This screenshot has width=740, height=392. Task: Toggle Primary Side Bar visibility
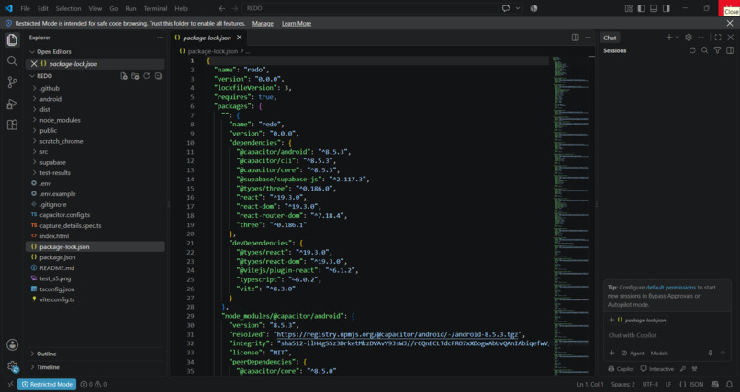click(x=641, y=8)
